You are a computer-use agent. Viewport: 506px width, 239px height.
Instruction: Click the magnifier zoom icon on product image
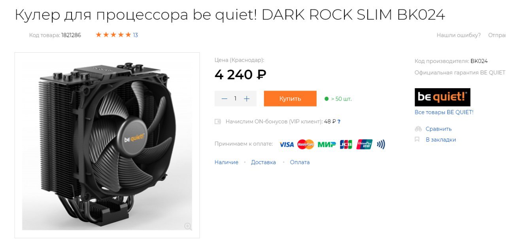[x=188, y=226]
